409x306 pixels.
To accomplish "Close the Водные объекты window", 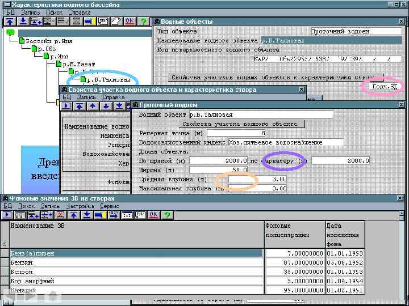I will click(401, 22).
